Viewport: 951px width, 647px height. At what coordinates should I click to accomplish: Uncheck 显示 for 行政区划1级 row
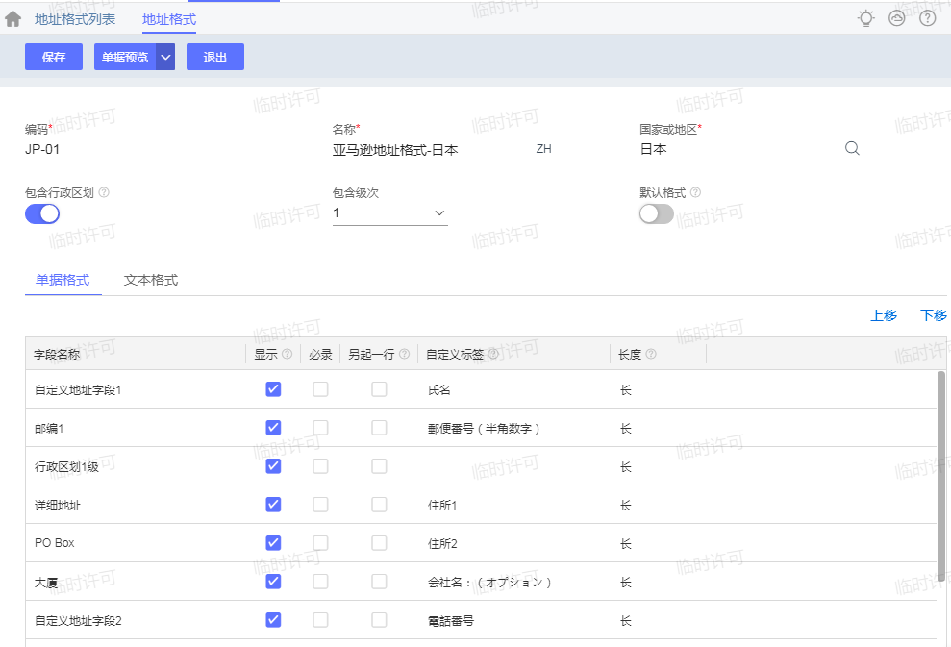point(273,465)
